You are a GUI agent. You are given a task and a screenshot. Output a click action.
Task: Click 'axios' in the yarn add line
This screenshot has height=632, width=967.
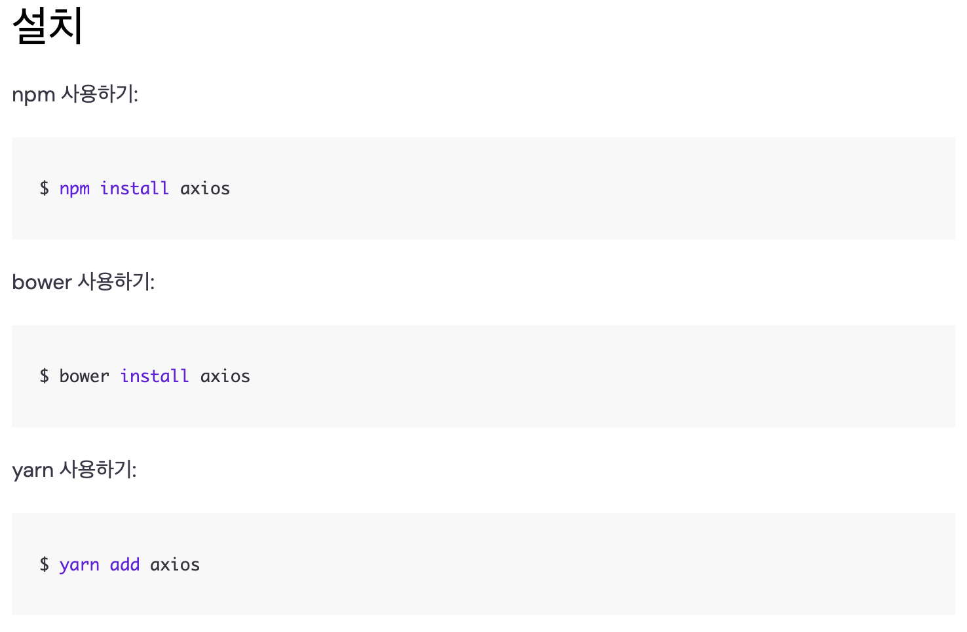pos(175,564)
